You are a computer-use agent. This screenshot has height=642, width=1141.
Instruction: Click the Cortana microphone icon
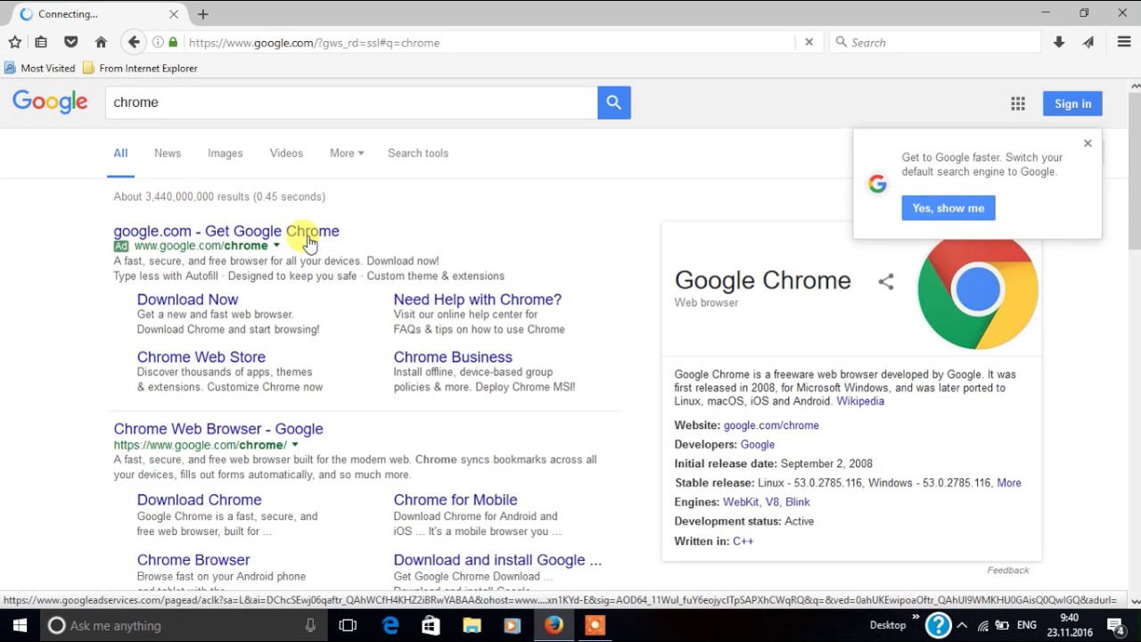click(310, 625)
